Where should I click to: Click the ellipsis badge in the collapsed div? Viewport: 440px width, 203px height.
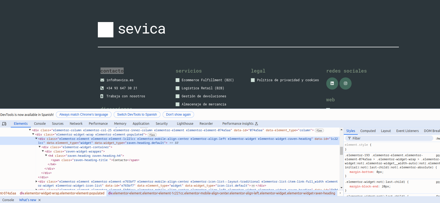[x=253, y=186]
